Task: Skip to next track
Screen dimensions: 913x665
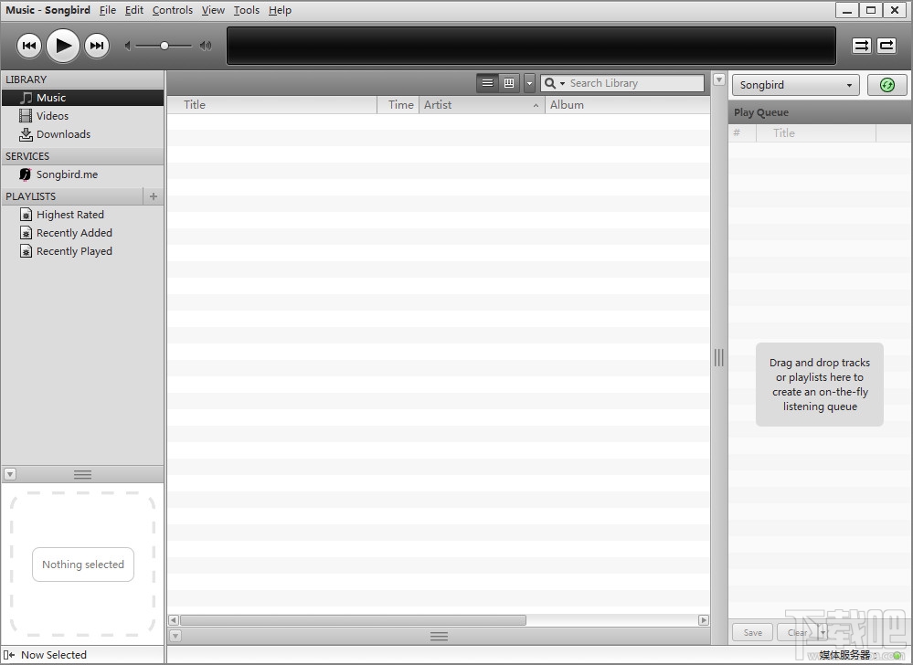Action: pos(97,46)
